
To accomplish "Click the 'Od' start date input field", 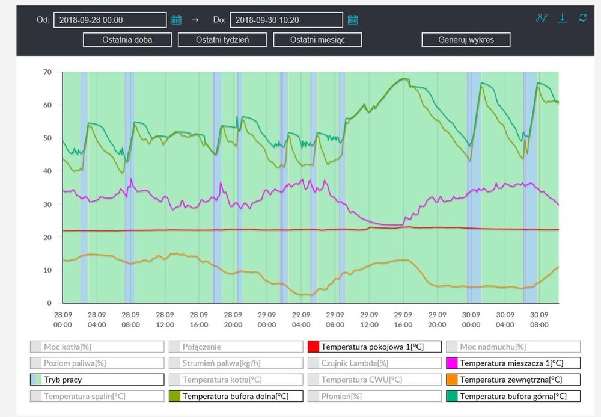I will pyautogui.click(x=110, y=20).
